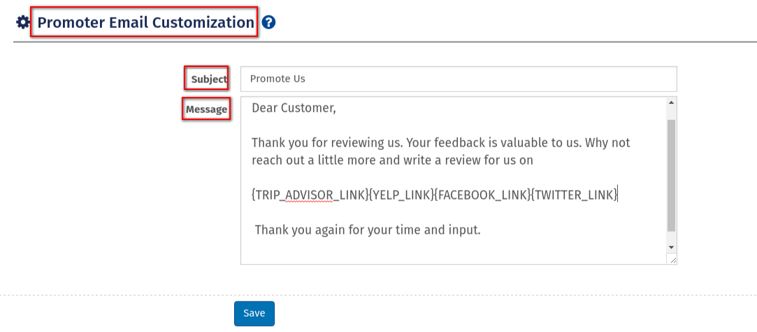Select the {FACEBOOK_LINK} placeholder in the message
Screen dimensions: 757x332
tap(482, 195)
